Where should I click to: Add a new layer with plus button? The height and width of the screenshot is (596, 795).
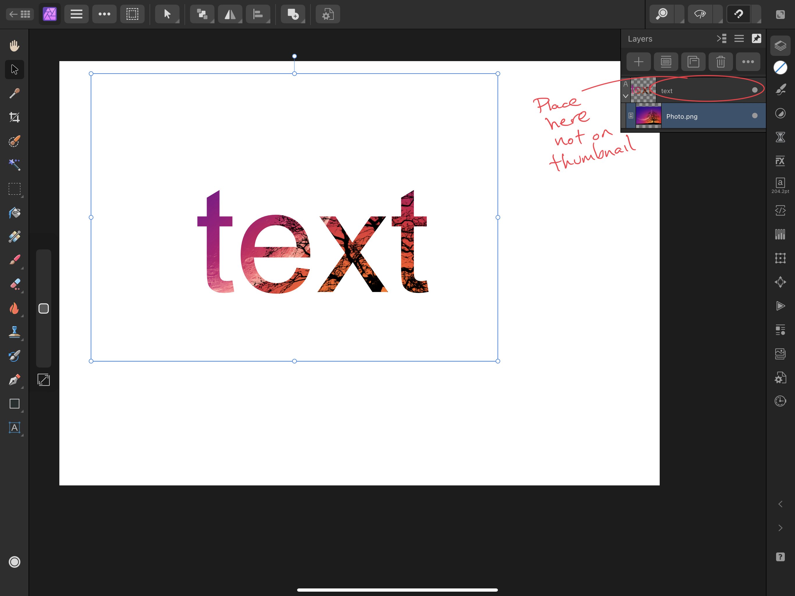point(638,62)
